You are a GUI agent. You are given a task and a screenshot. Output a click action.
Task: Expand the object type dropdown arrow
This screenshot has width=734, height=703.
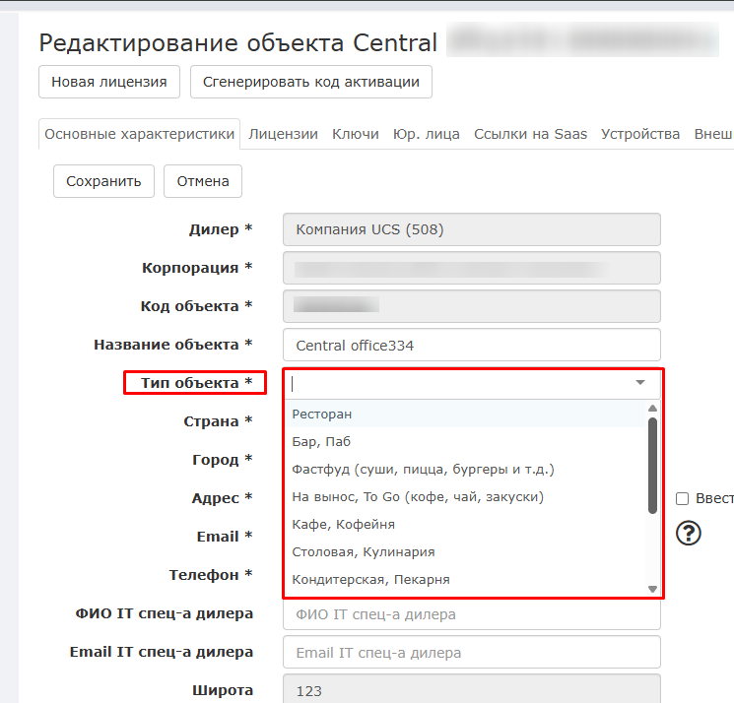click(640, 383)
